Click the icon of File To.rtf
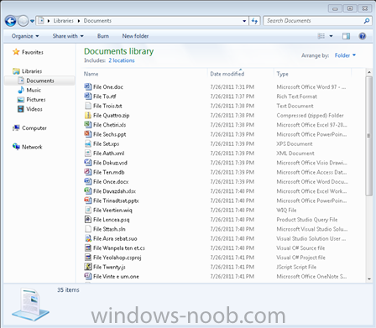 point(88,96)
